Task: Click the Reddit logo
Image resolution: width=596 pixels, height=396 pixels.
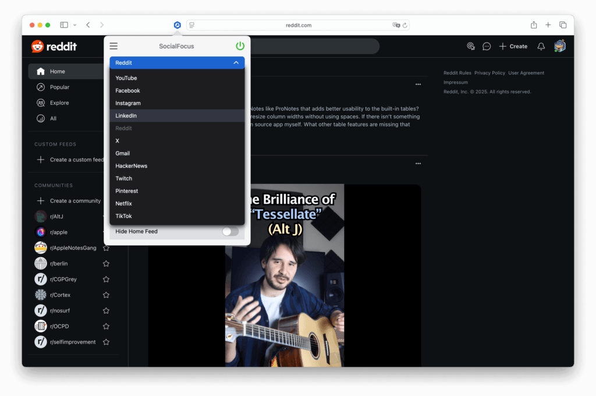Action: (54, 47)
